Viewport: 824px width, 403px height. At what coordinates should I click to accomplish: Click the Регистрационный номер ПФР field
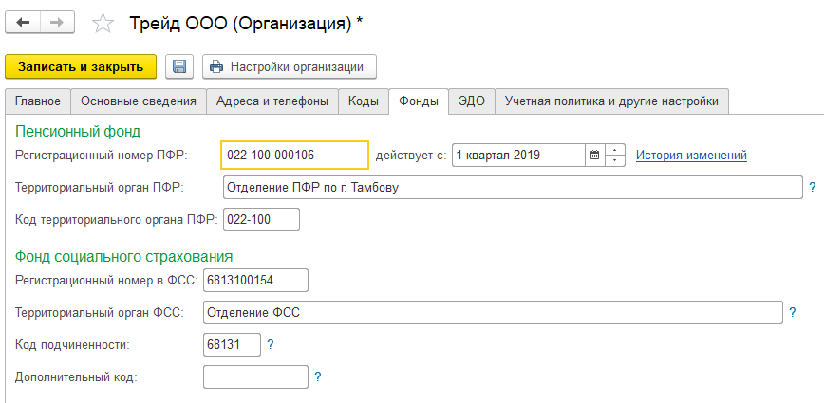pyautogui.click(x=294, y=156)
